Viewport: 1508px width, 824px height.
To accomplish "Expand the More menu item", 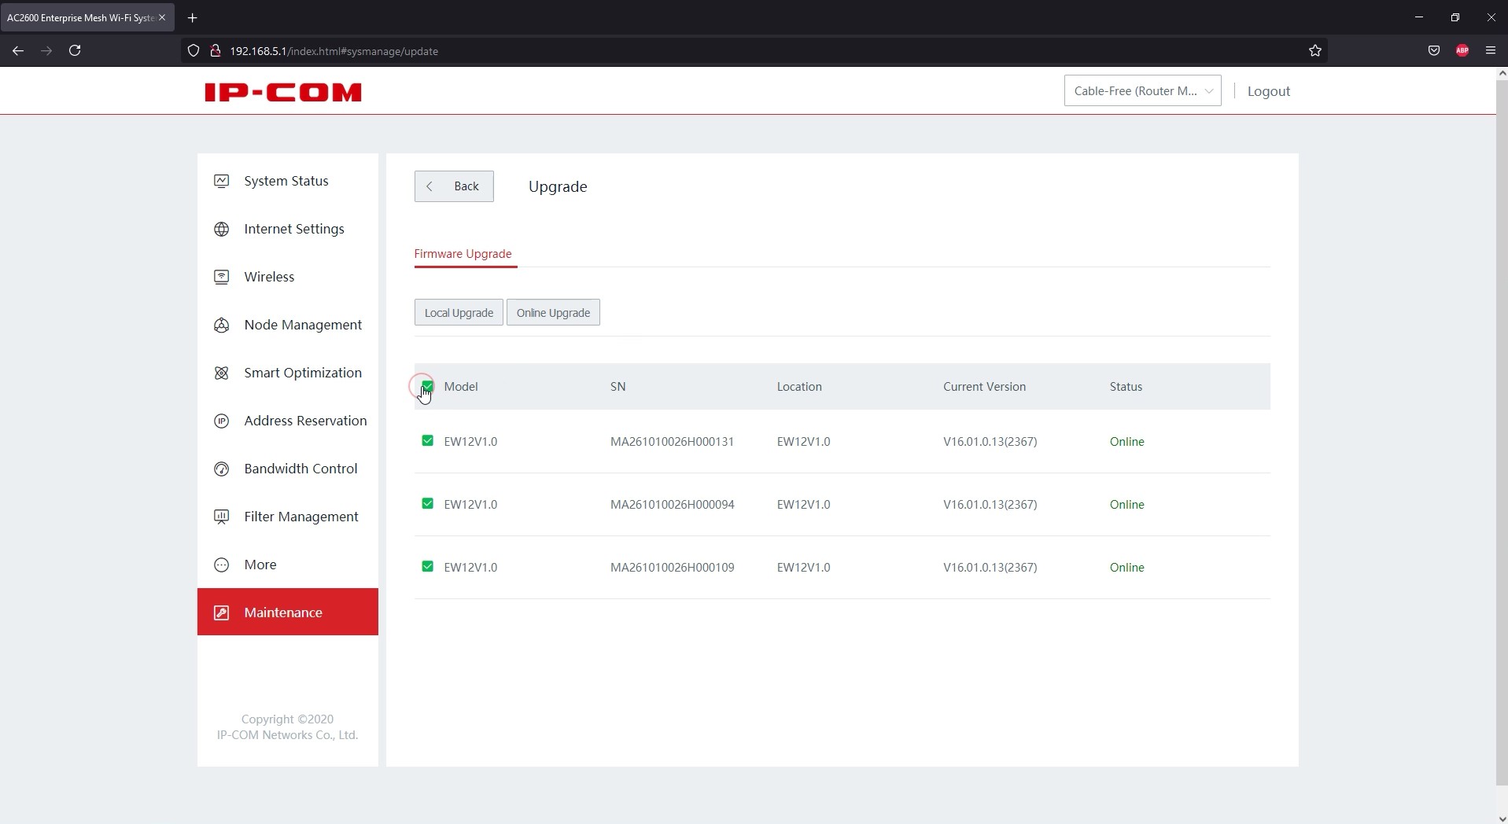I will pyautogui.click(x=288, y=565).
